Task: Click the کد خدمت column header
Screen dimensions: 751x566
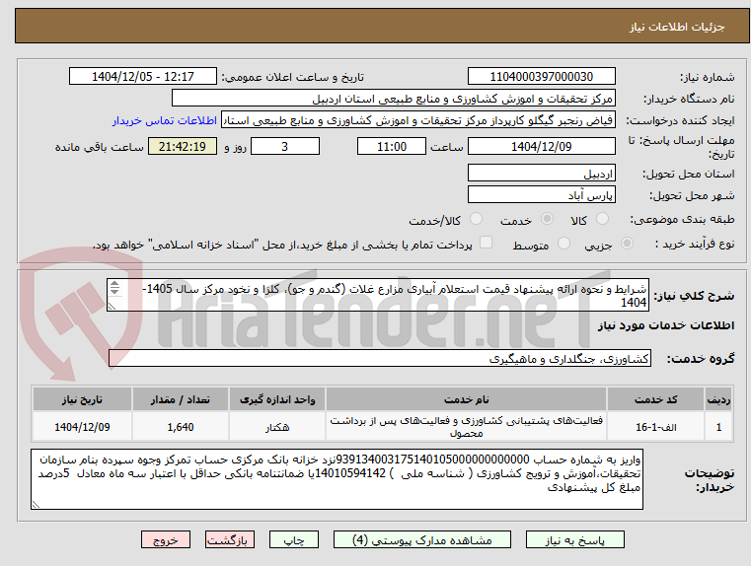Action: click(655, 399)
